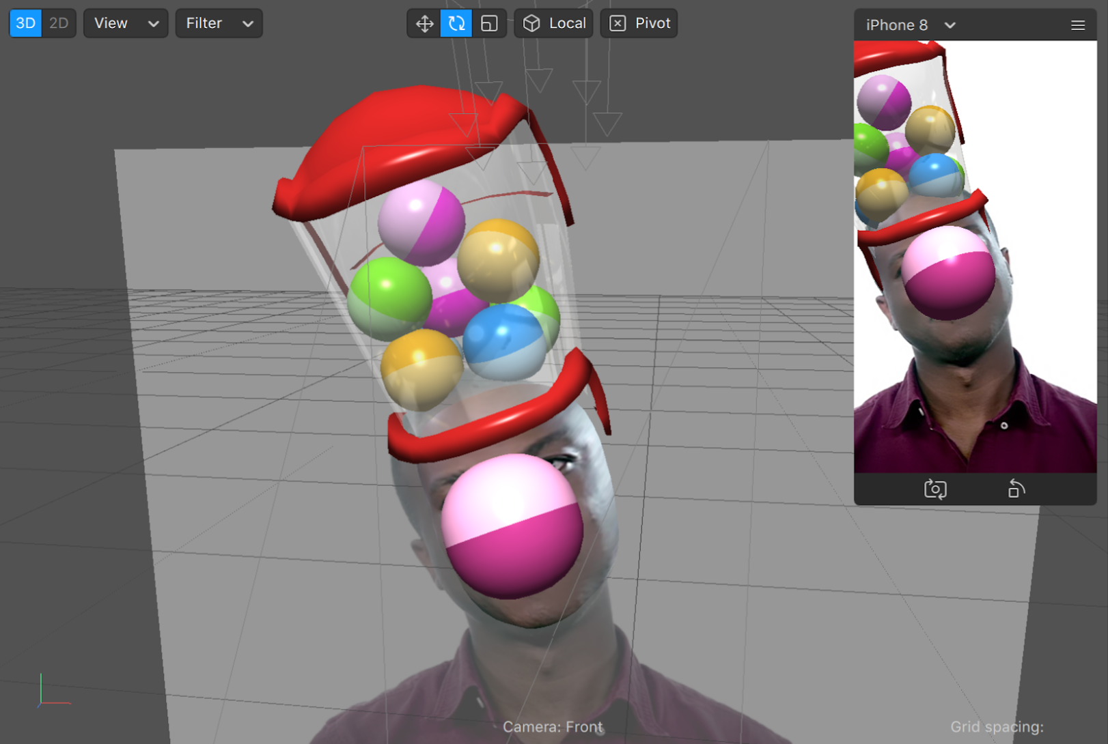Select the Move manipulator tool
Viewport: 1108px width, 744px height.
424,23
